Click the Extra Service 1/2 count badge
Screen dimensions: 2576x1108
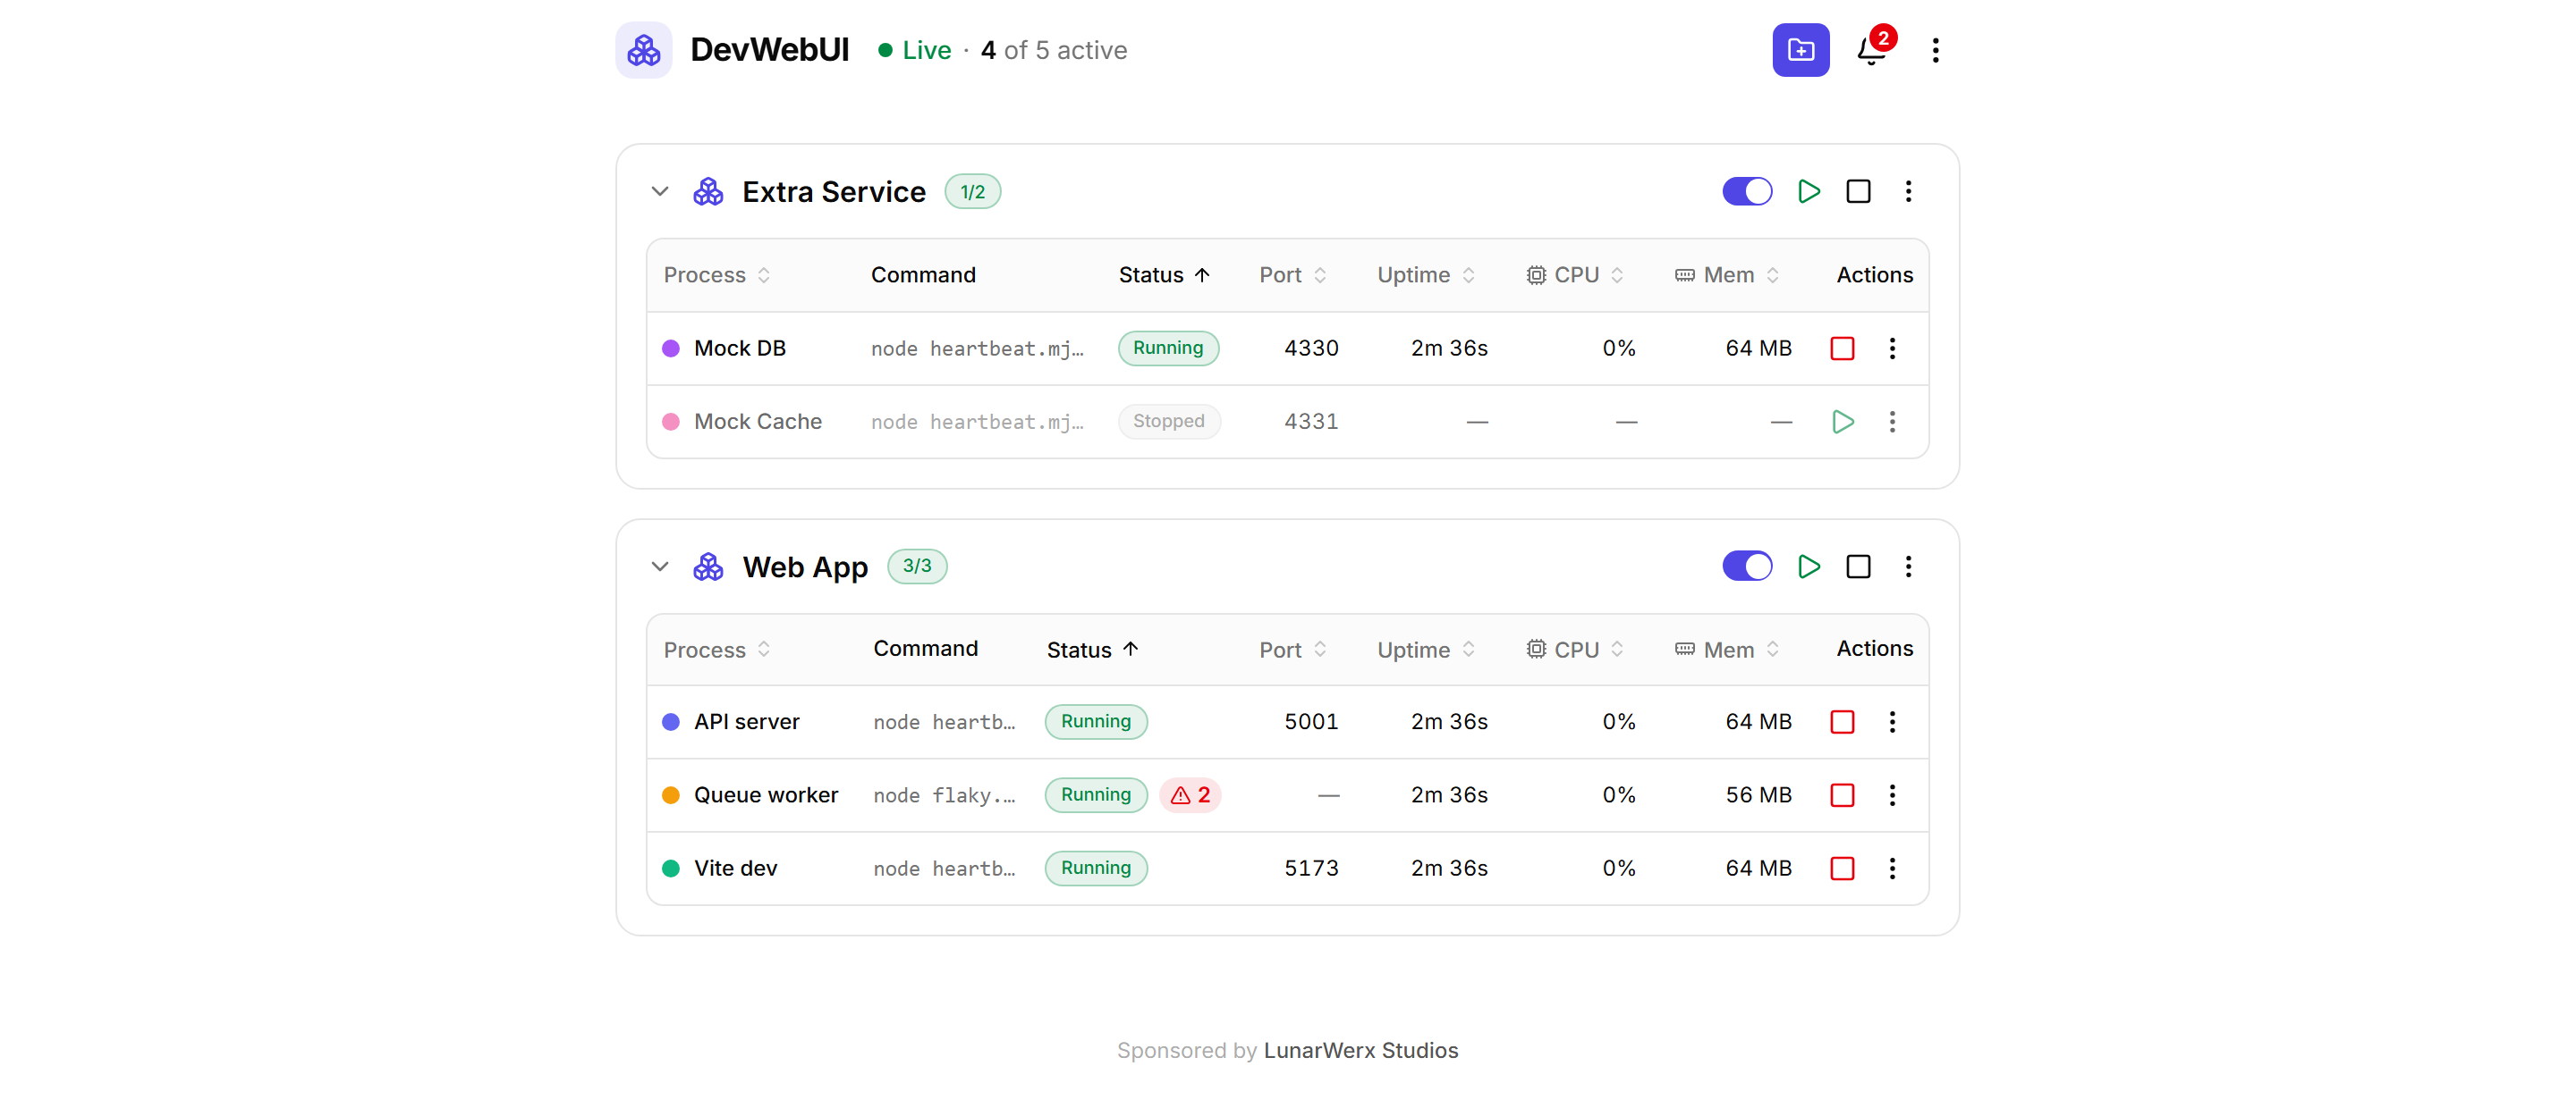(972, 192)
